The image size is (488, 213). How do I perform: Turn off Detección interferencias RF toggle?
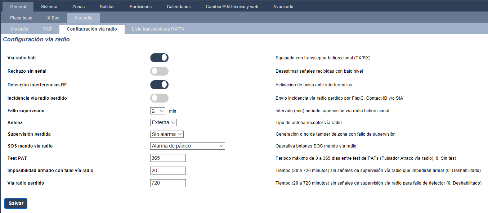pyautogui.click(x=159, y=85)
